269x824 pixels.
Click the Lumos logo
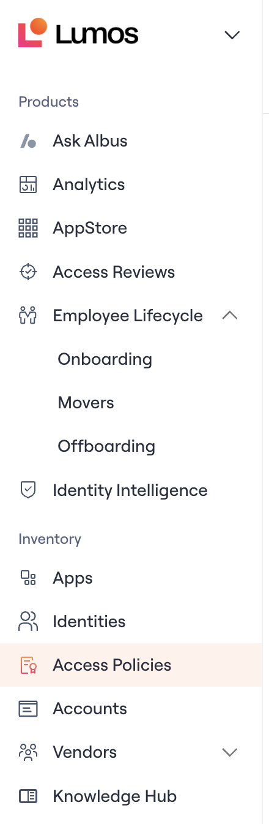pos(78,33)
